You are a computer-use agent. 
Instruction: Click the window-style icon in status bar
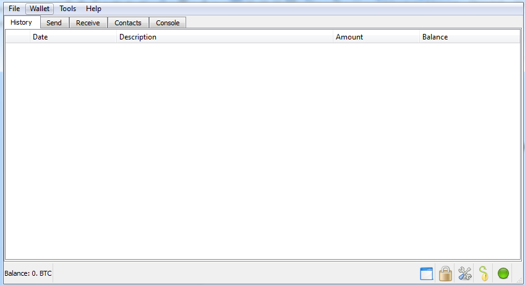(x=426, y=274)
